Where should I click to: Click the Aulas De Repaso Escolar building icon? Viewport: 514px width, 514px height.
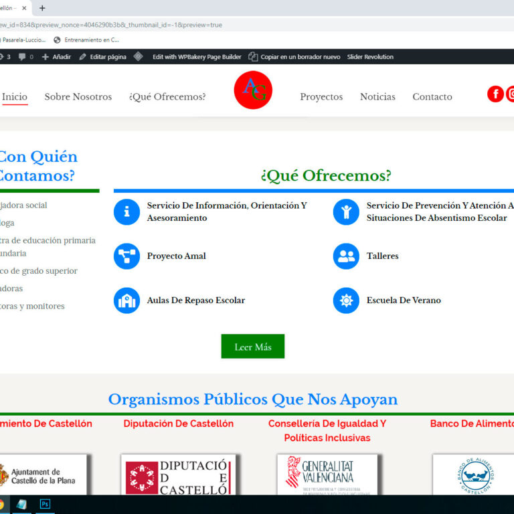click(x=126, y=301)
